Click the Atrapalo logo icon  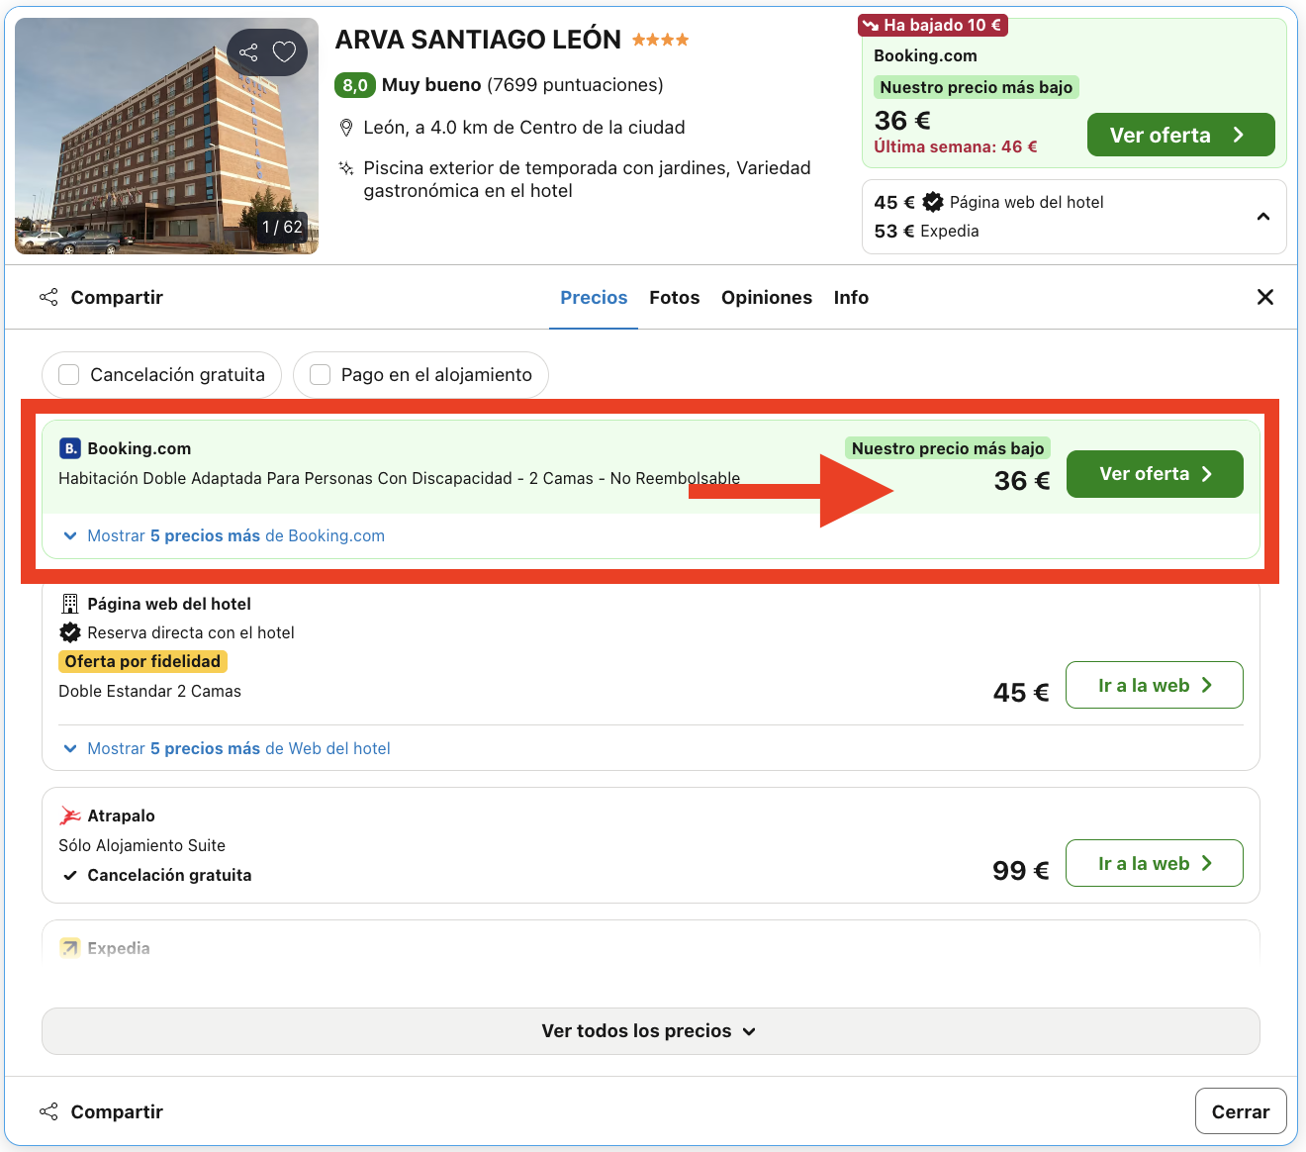[x=68, y=815]
